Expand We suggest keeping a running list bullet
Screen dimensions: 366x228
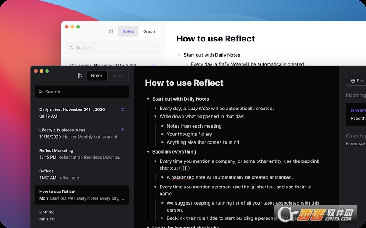(162, 203)
